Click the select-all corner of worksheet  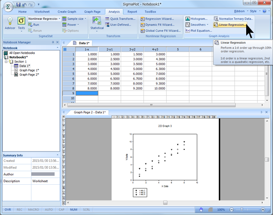tap(65, 50)
